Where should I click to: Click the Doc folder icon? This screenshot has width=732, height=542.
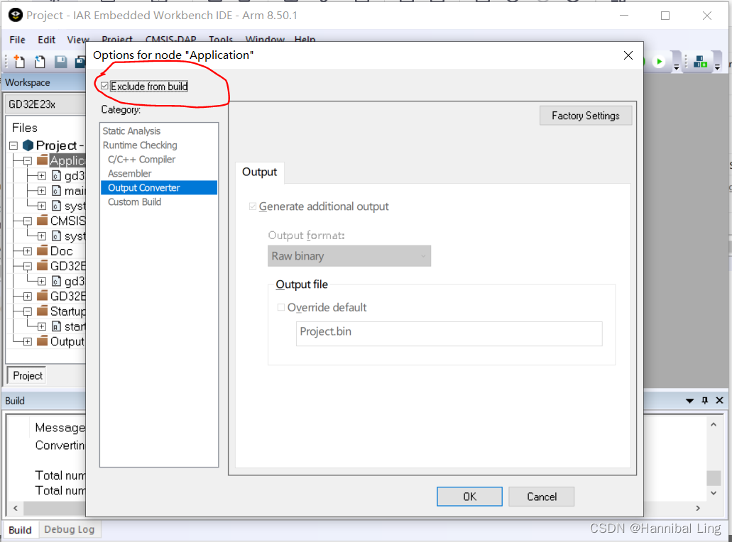(x=43, y=250)
